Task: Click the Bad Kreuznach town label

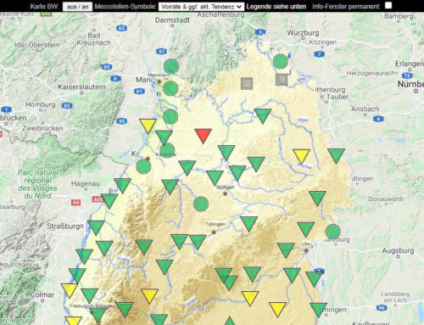Action: tap(93, 39)
